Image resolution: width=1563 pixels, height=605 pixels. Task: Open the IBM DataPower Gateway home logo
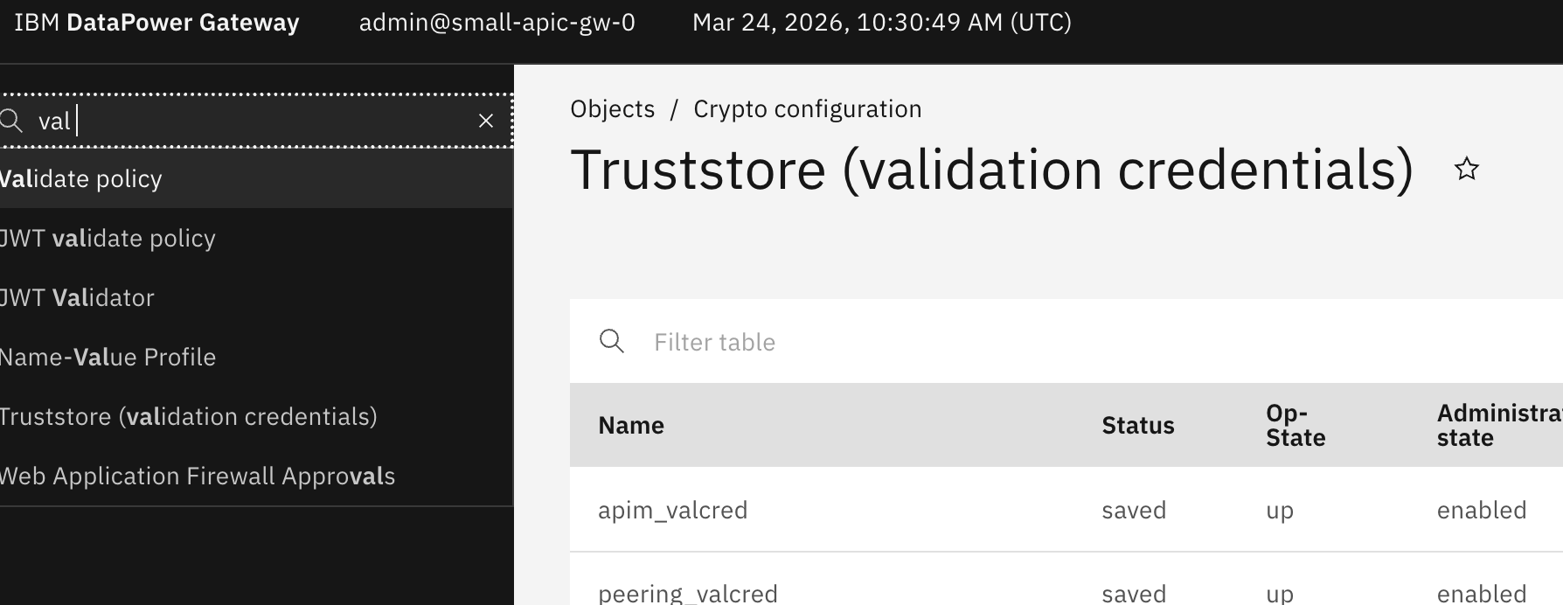156,23
